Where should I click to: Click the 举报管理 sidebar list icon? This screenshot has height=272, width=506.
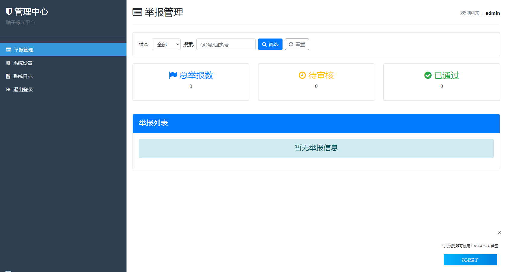[8, 50]
